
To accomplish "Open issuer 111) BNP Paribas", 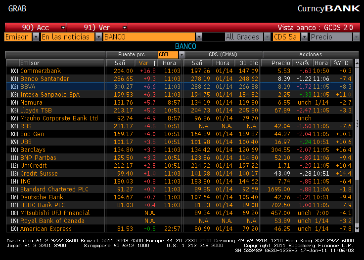I will point(38,158).
